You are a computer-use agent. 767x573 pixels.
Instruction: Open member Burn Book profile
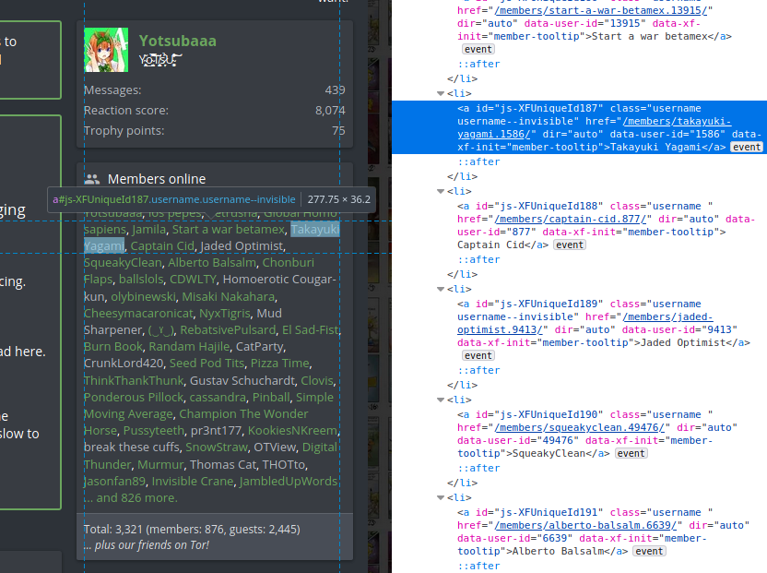point(113,347)
